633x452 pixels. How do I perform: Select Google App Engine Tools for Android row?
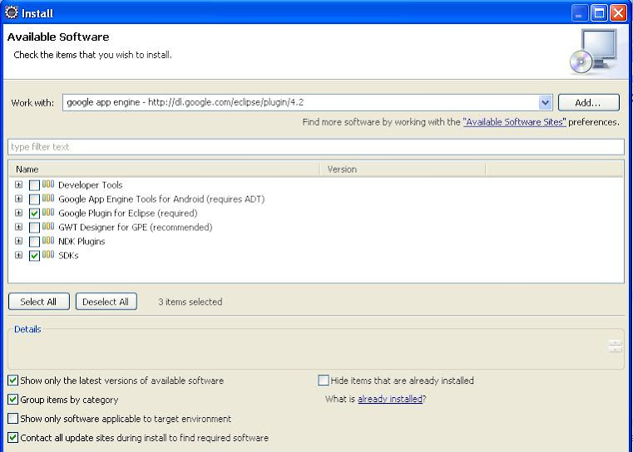pyautogui.click(x=161, y=199)
